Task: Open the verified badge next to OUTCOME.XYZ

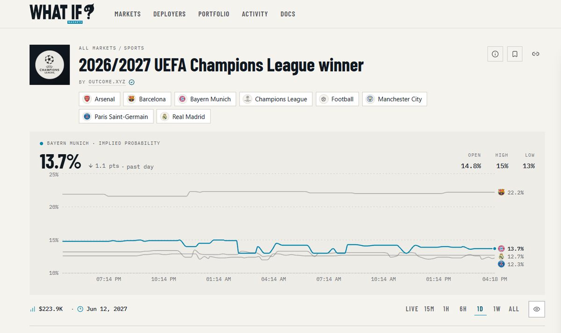Action: coord(132,82)
